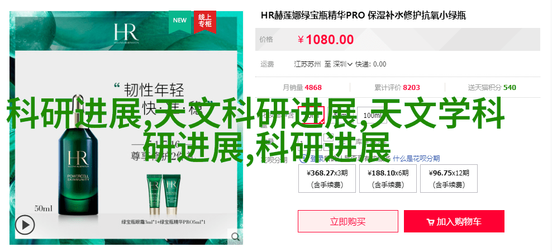Click the red 线上专柜 ribbon badge
The image size is (557, 252).
coord(205,21)
